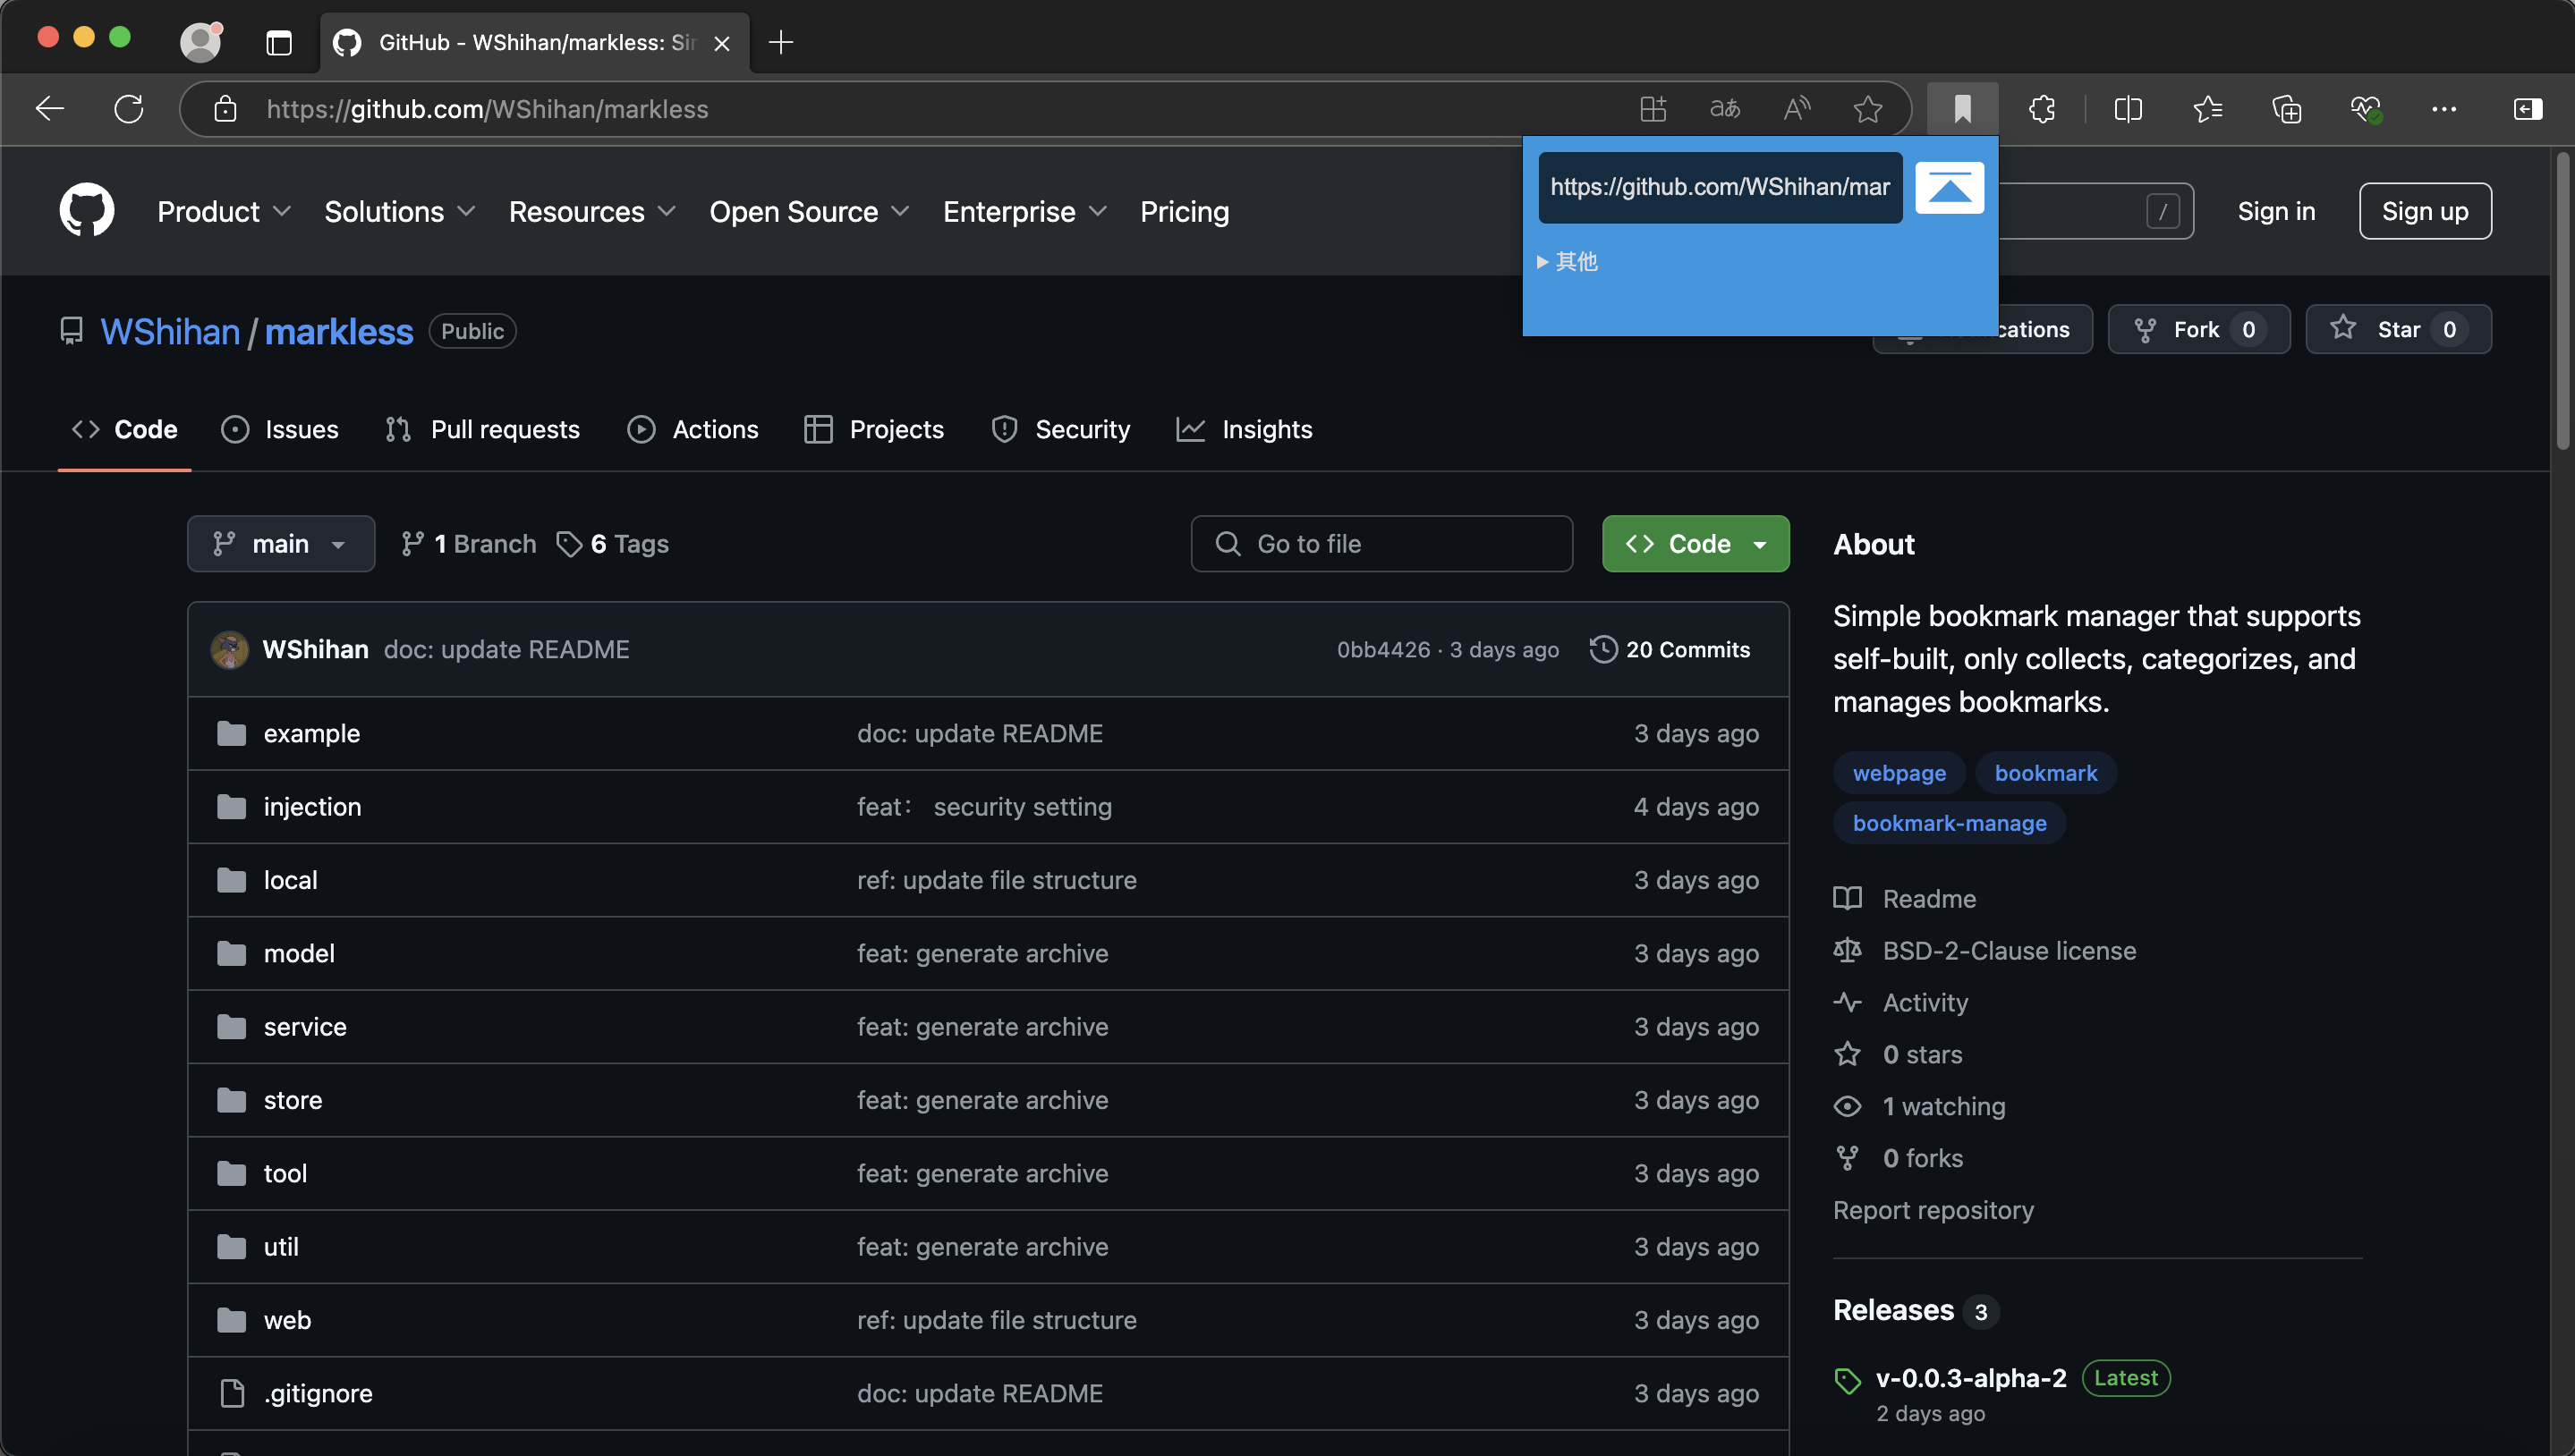Click the translate page icon
This screenshot has width=2575, height=1456.
point(1725,108)
